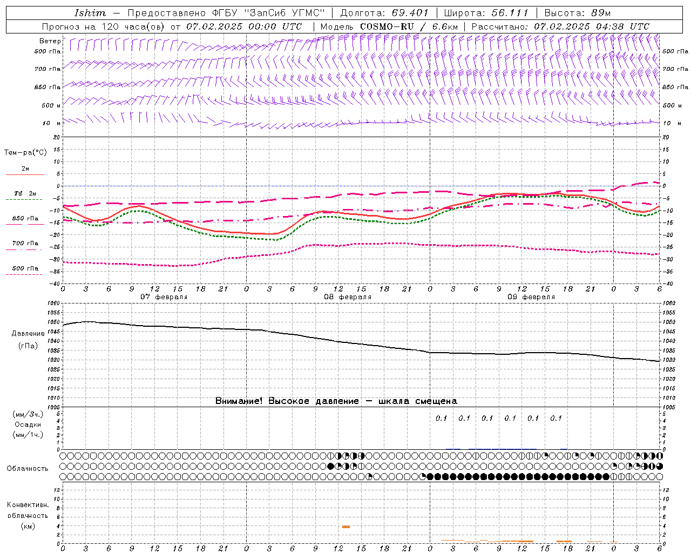Click the "(мм/1ч.)" precipitation unit label

pyautogui.click(x=28, y=435)
